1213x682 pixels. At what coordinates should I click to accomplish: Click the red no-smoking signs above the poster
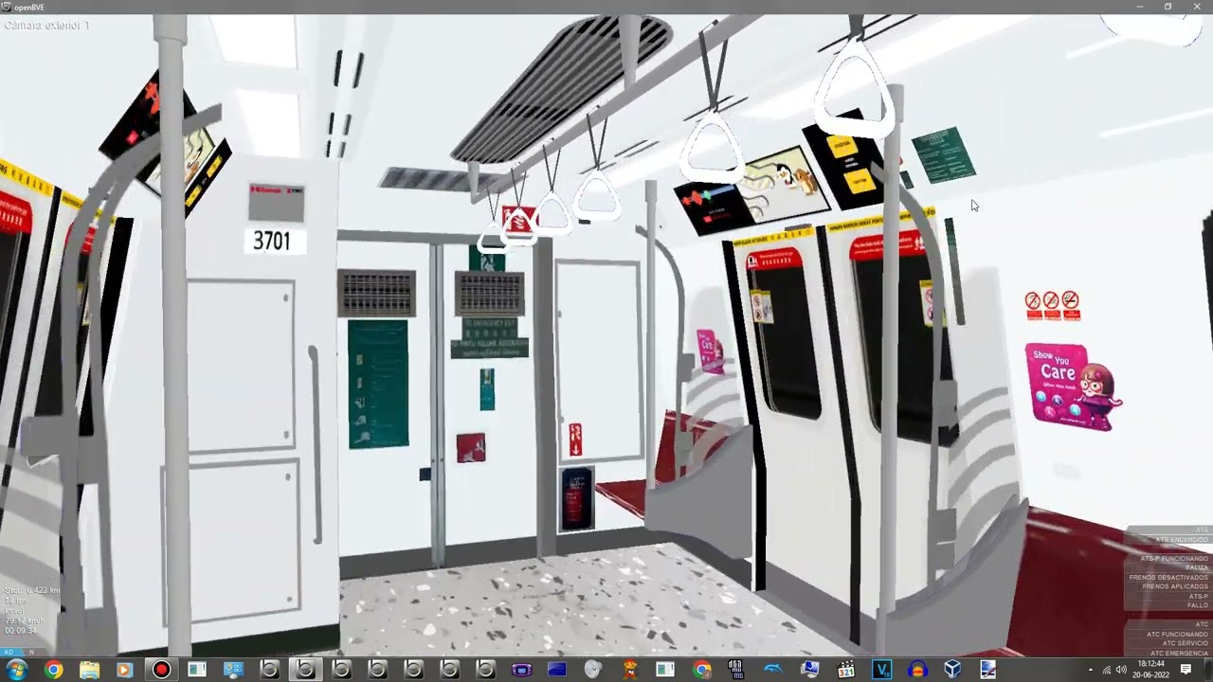[1052, 305]
